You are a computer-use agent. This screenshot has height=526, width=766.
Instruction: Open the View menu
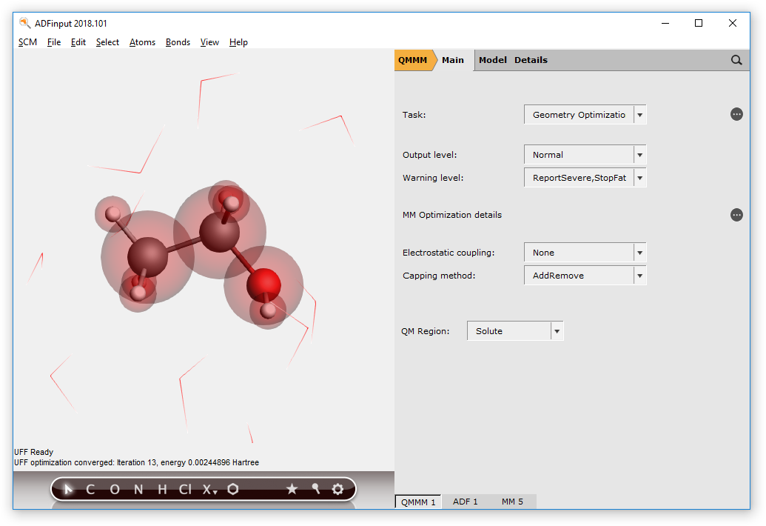pyautogui.click(x=209, y=42)
